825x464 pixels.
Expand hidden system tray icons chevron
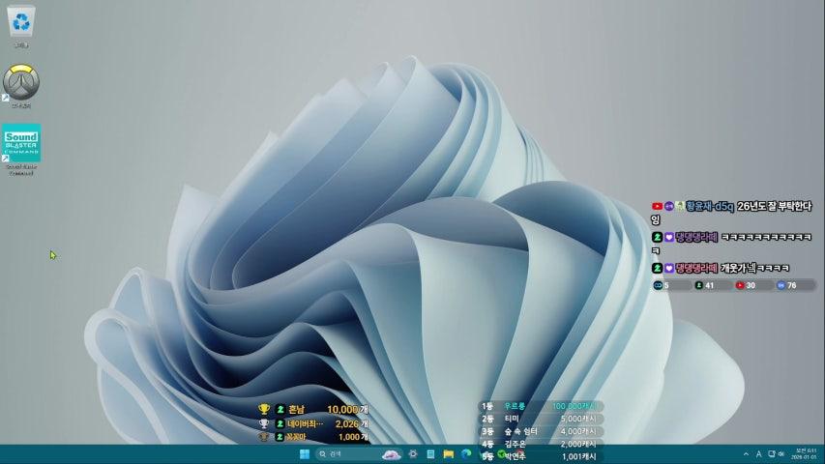(x=746, y=453)
